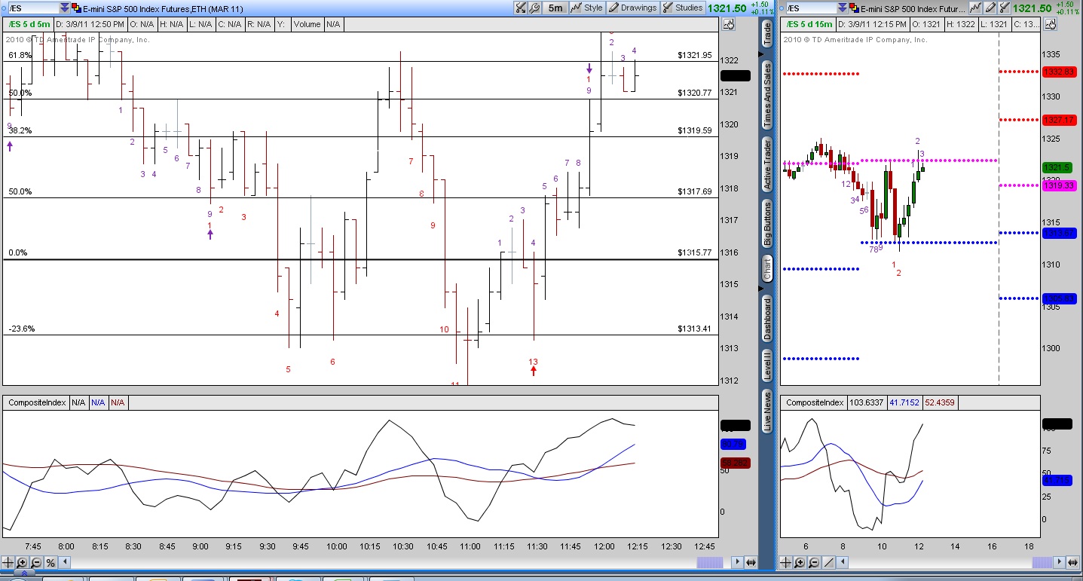Click the 103.6337 CompositeIndex value
Screen dimensions: 1083x581
(867, 403)
